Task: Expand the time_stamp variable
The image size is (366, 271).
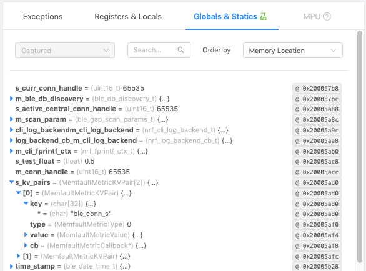Action: coord(11,266)
